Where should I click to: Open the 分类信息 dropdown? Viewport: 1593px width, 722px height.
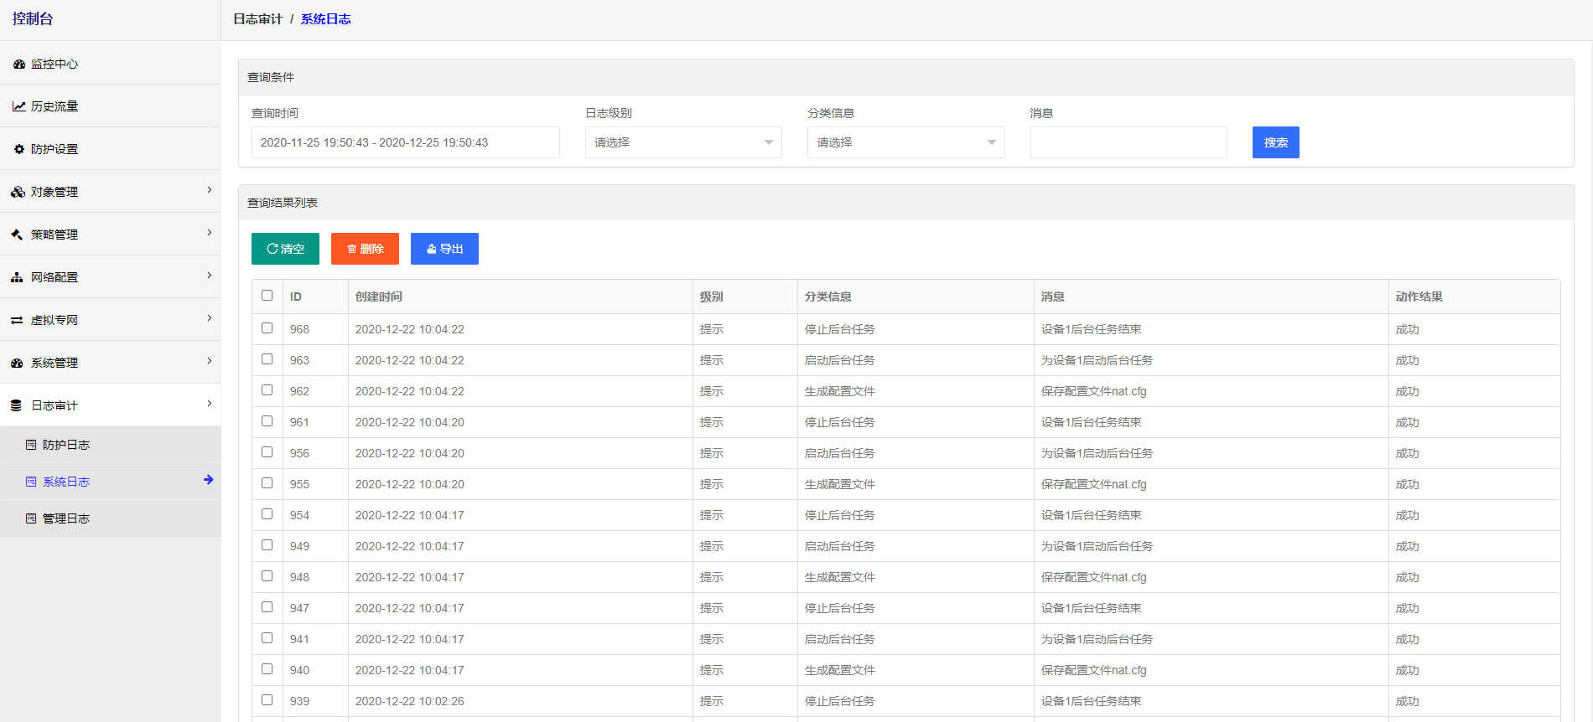point(906,142)
